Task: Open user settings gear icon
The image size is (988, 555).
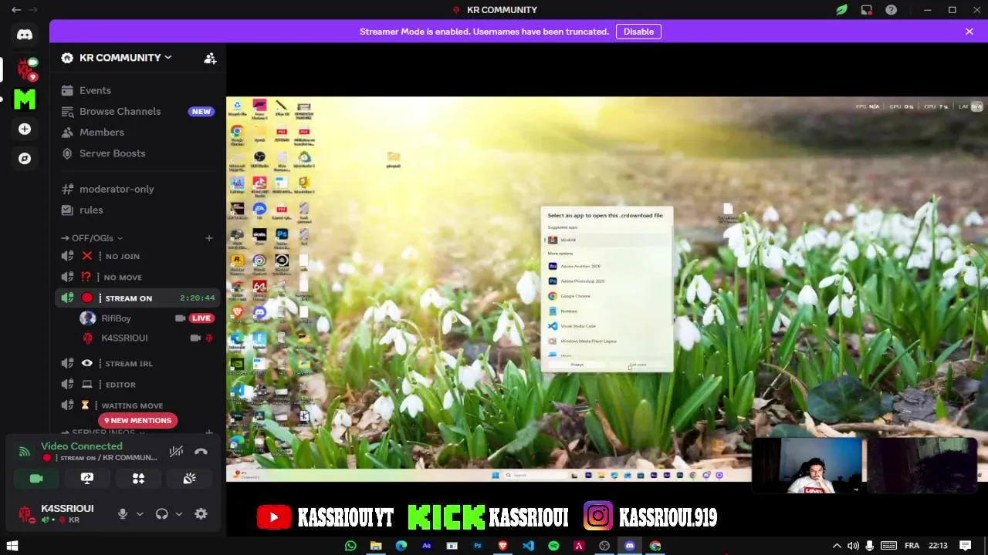Action: pyautogui.click(x=201, y=514)
